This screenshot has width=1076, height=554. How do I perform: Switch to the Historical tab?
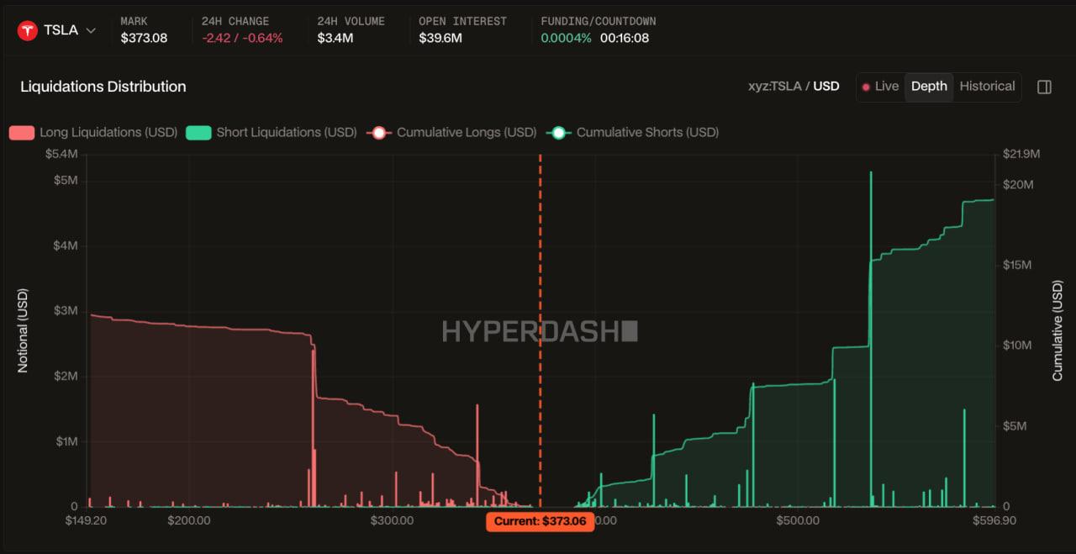(x=987, y=86)
